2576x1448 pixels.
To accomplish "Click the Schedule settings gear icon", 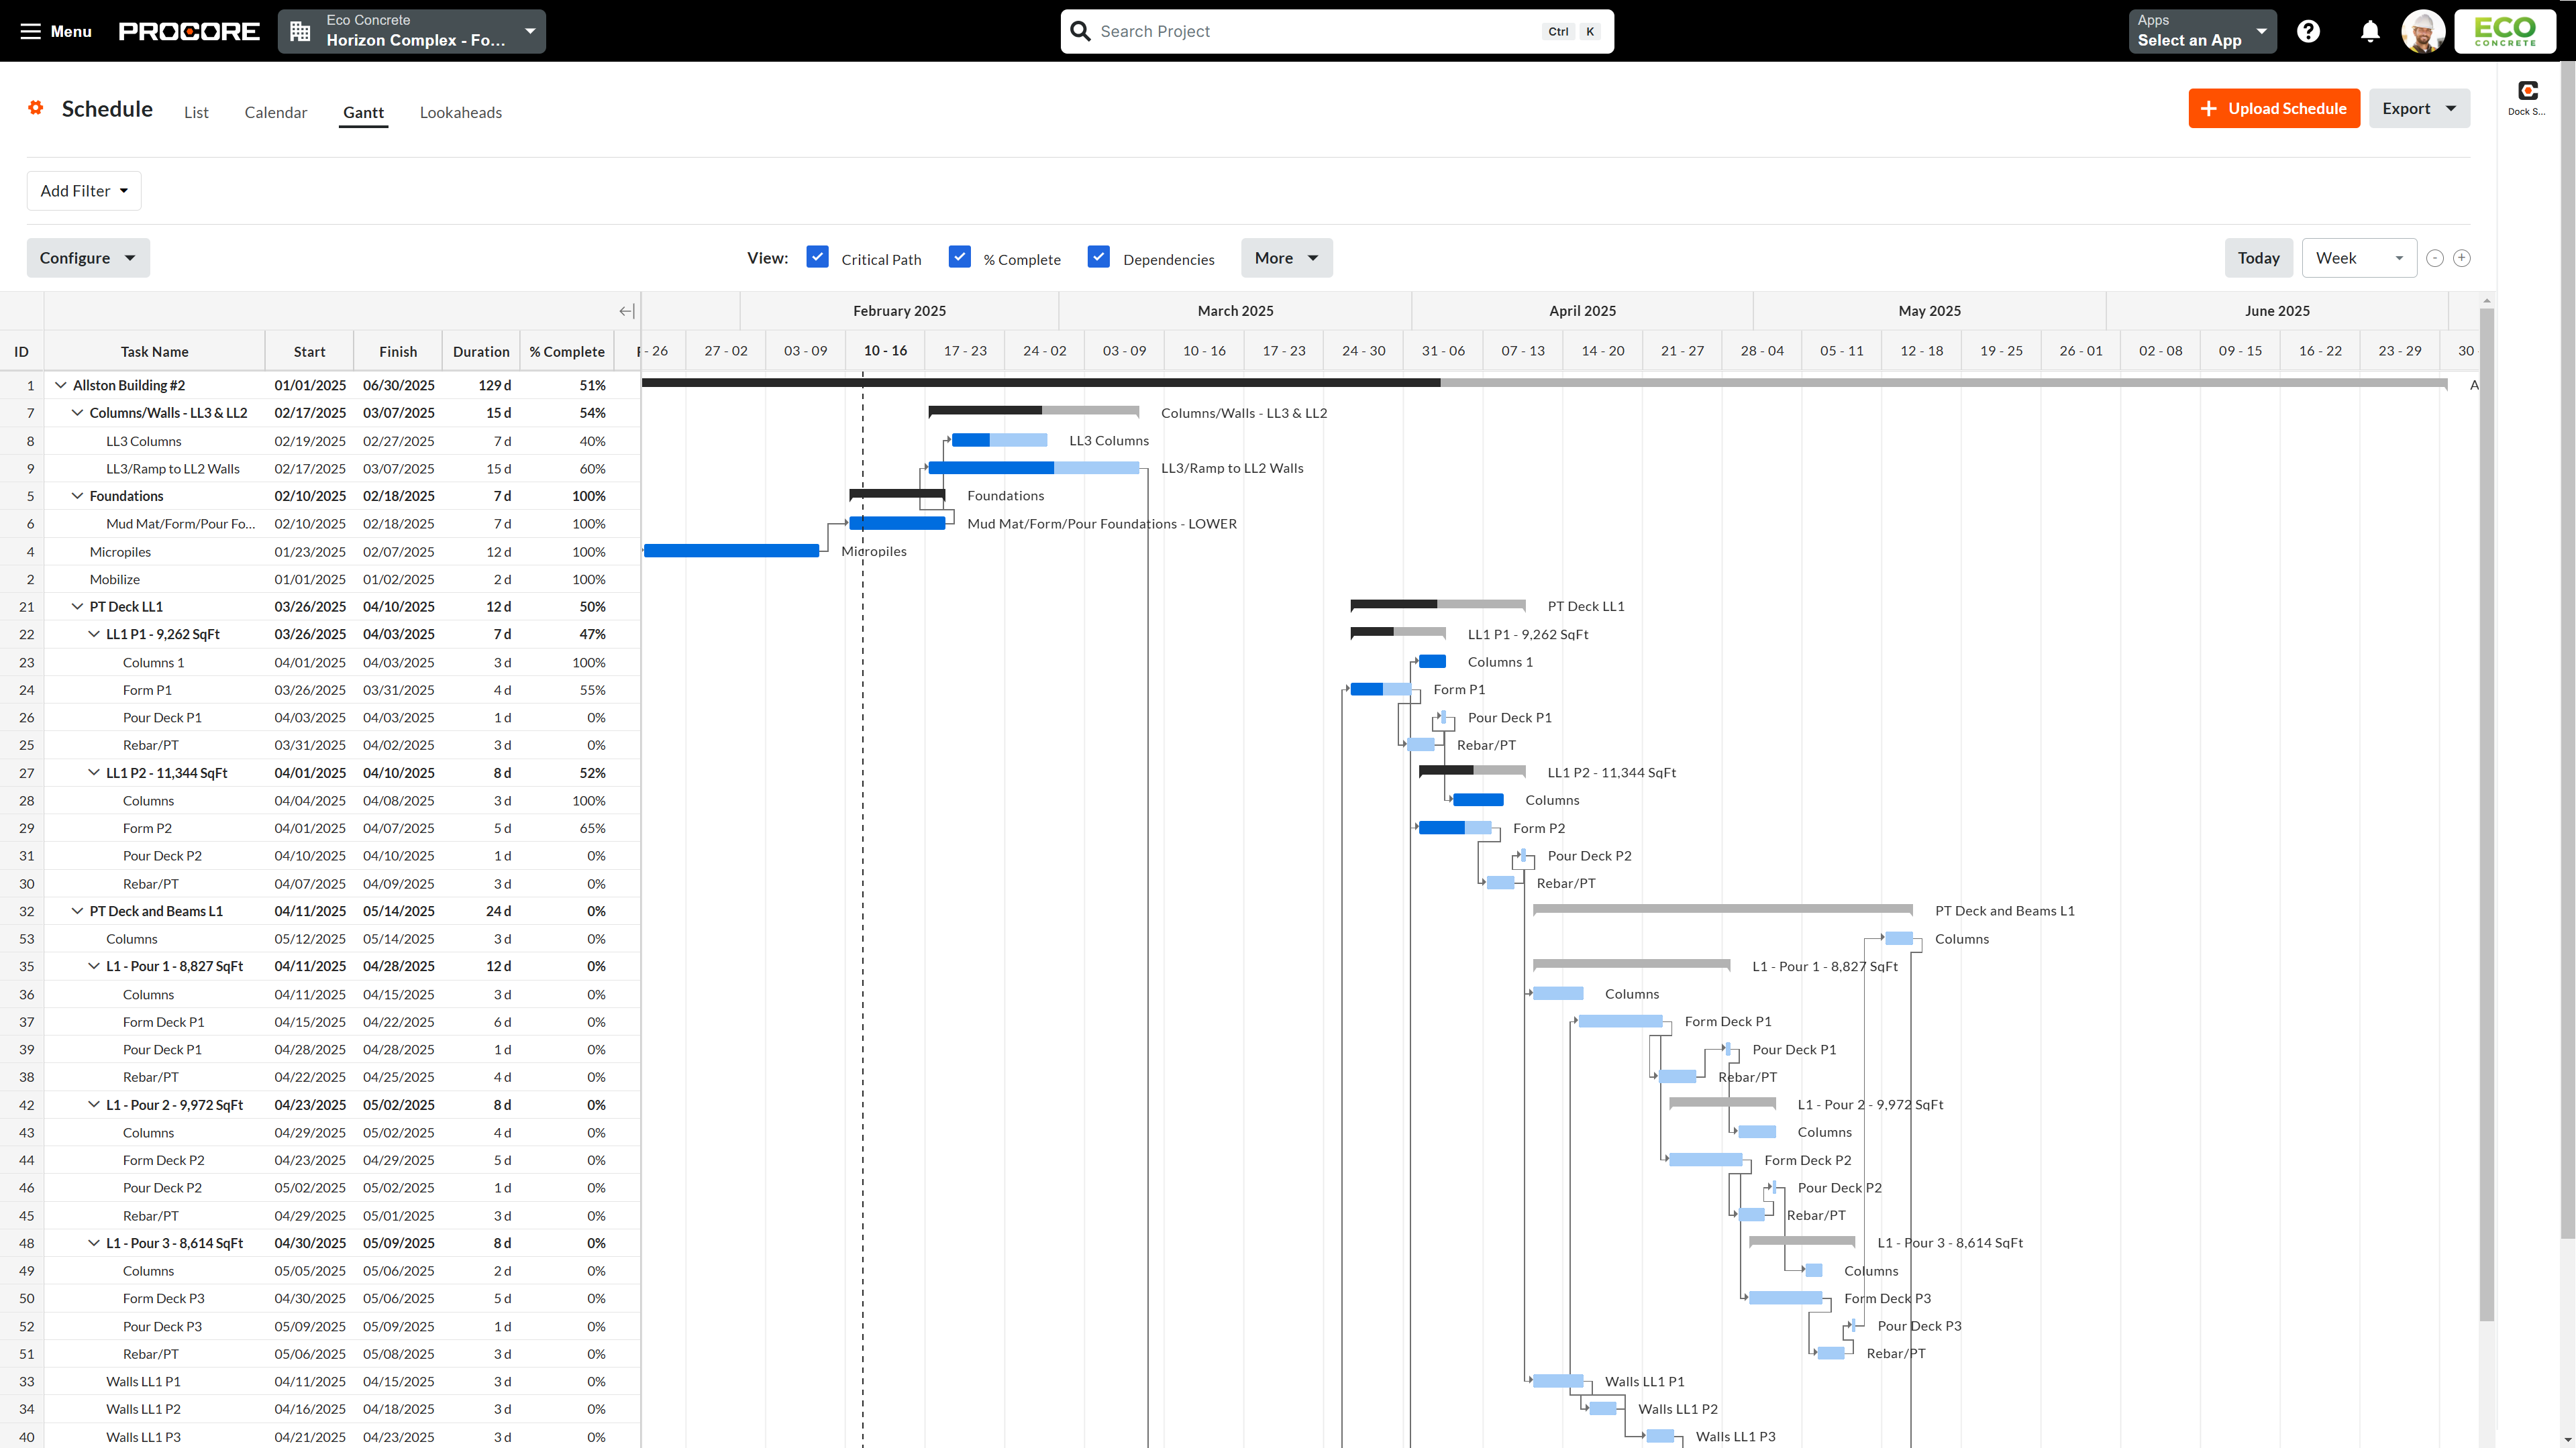I will coord(35,108).
